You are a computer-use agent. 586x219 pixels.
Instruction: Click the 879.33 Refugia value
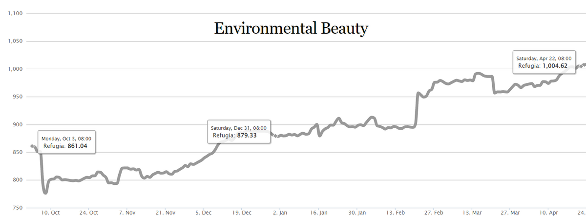(x=246, y=135)
